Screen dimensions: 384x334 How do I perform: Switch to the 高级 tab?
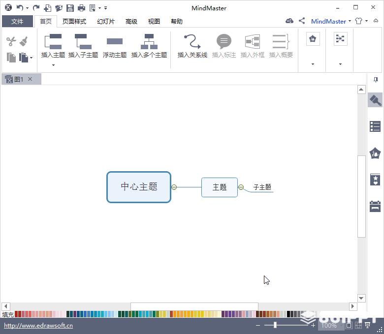(131, 21)
